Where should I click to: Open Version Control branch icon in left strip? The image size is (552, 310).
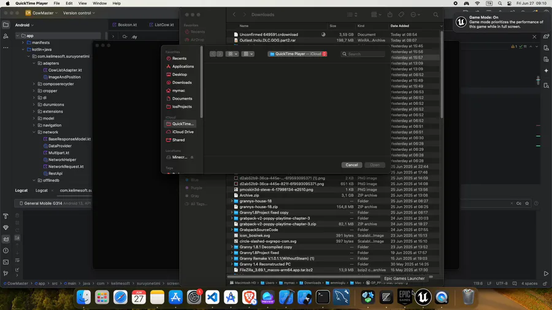6,273
